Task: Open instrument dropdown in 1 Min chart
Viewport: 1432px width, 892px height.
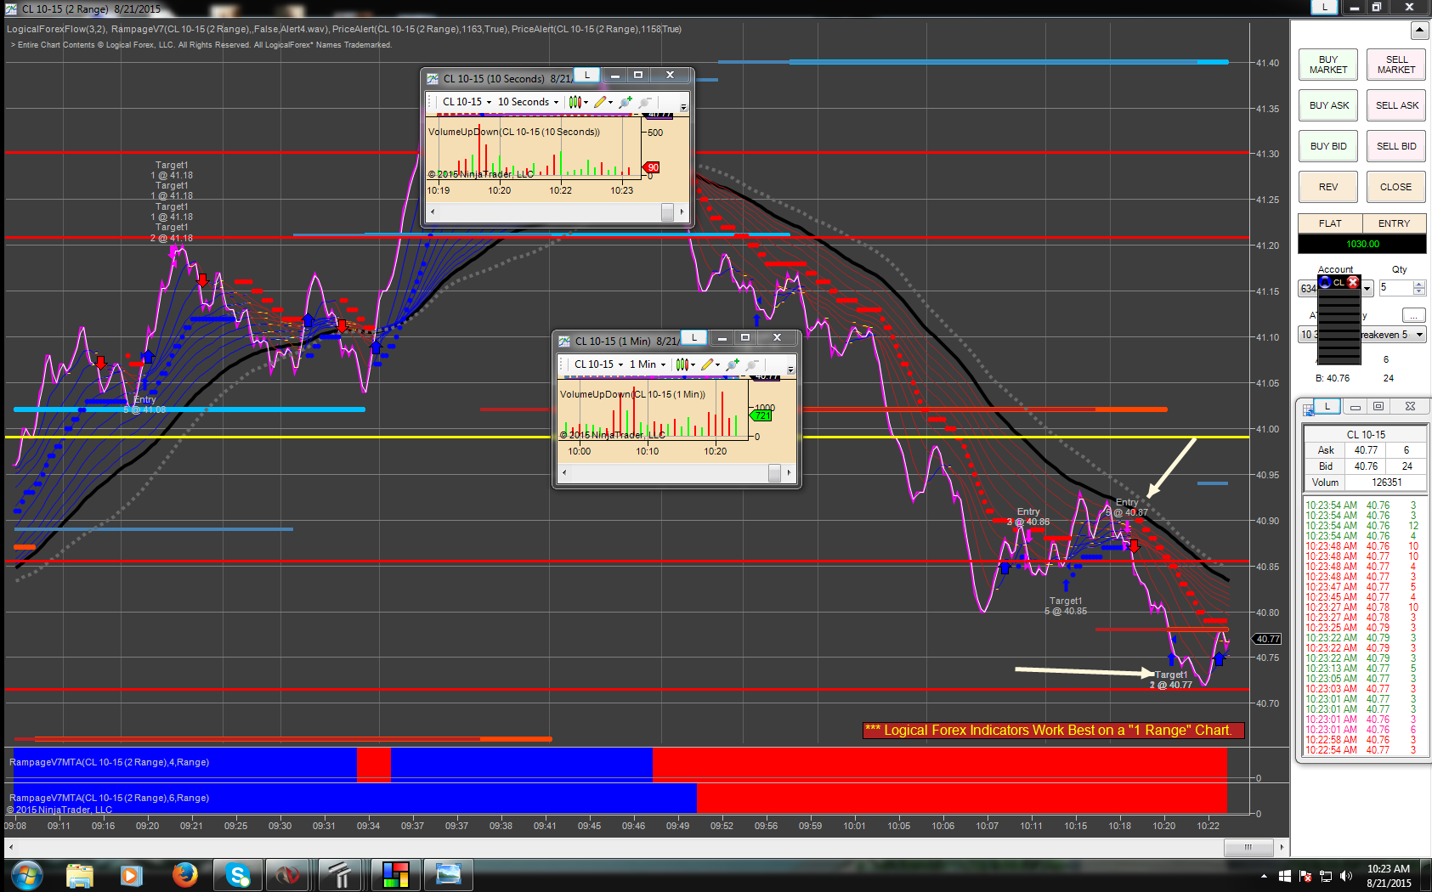Action: click(x=598, y=364)
